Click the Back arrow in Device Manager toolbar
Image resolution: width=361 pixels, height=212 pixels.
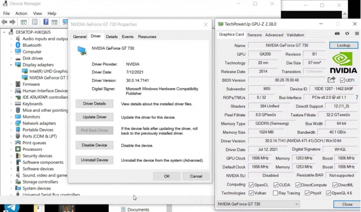5,22
